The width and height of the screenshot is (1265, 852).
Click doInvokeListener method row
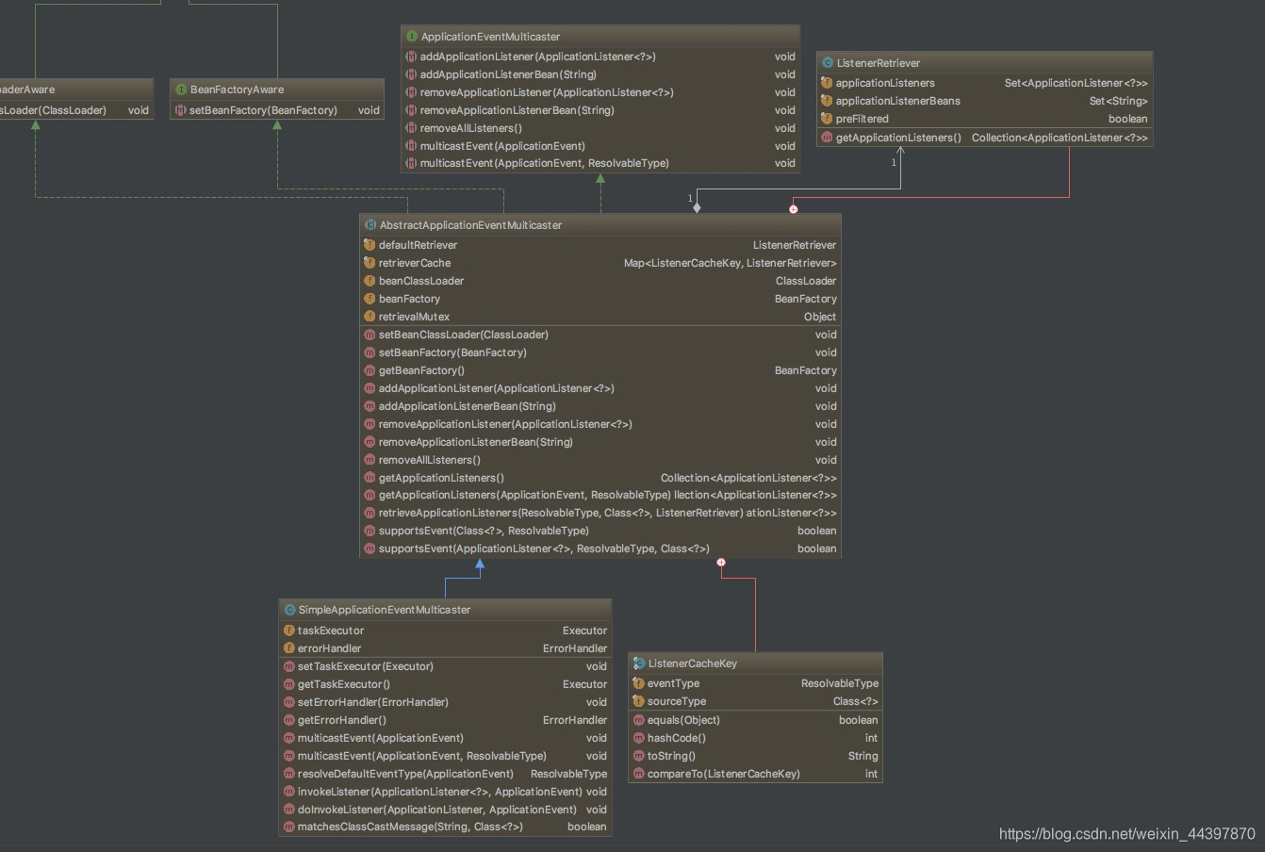(x=445, y=810)
